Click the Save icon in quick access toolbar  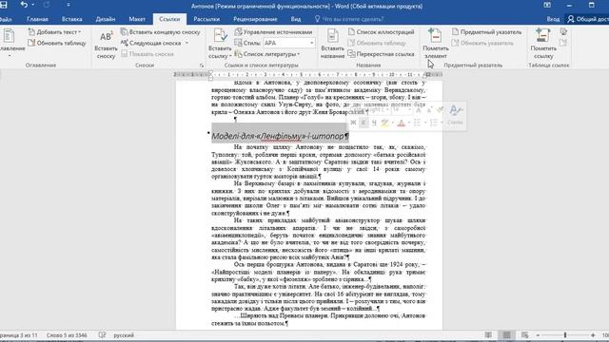pos(4,5)
